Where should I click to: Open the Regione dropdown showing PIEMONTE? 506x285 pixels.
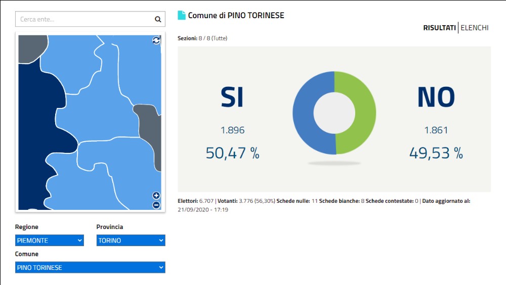click(50, 241)
